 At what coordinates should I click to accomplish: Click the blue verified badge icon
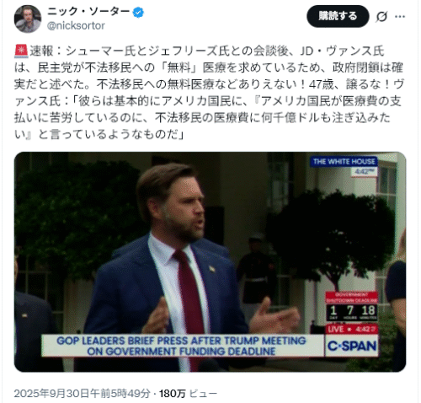(x=138, y=13)
